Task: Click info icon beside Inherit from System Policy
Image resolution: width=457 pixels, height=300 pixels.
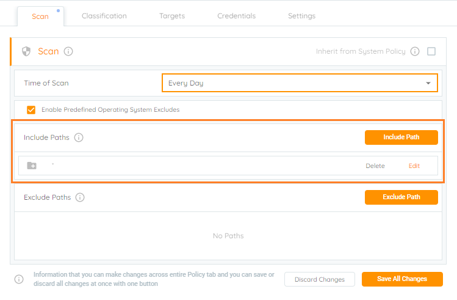Action: [x=415, y=51]
